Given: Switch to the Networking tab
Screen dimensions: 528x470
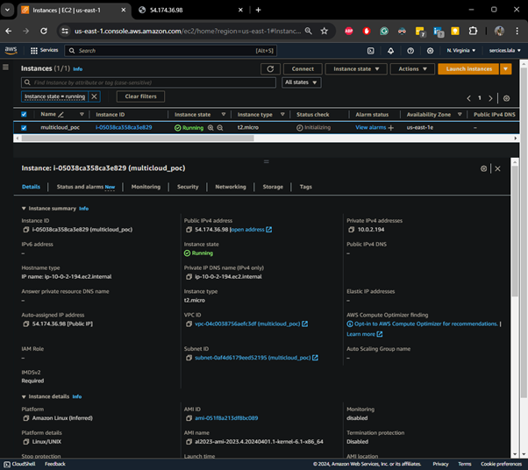Looking at the screenshot, I should point(231,187).
